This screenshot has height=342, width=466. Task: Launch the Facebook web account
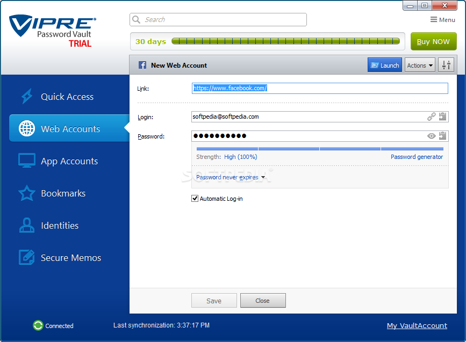pos(384,65)
